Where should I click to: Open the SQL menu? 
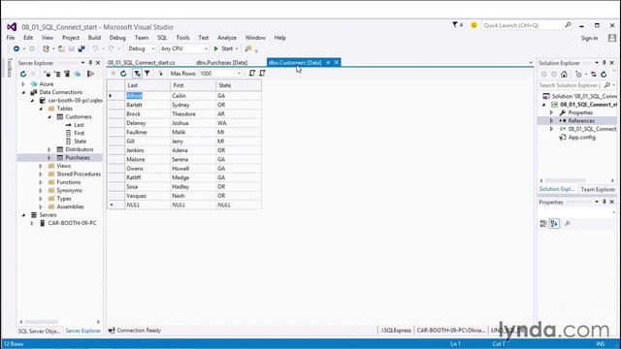162,38
